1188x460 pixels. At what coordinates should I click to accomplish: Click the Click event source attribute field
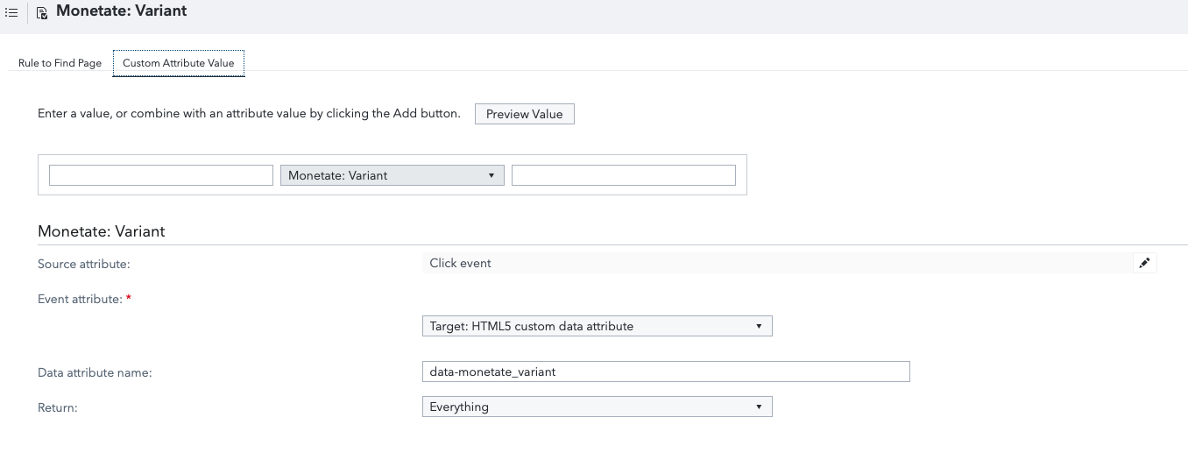pyautogui.click(x=775, y=263)
